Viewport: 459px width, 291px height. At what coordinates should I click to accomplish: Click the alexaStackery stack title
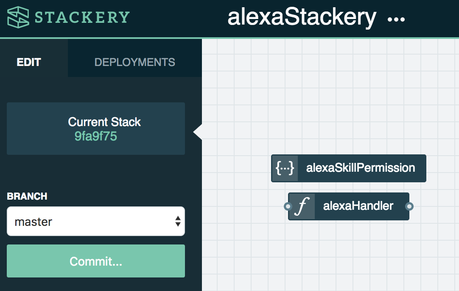302,17
